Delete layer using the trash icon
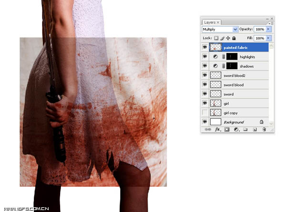286x212 pixels. (264, 130)
